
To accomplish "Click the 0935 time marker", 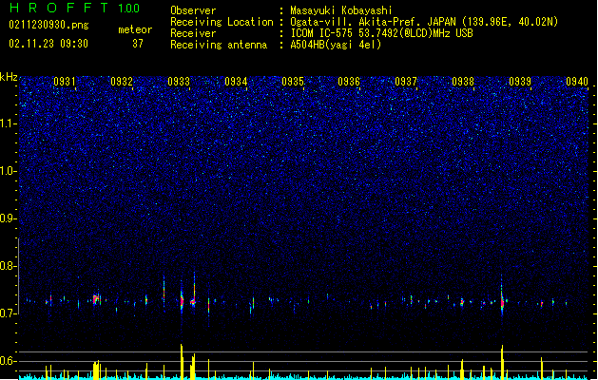I will pos(293,82).
